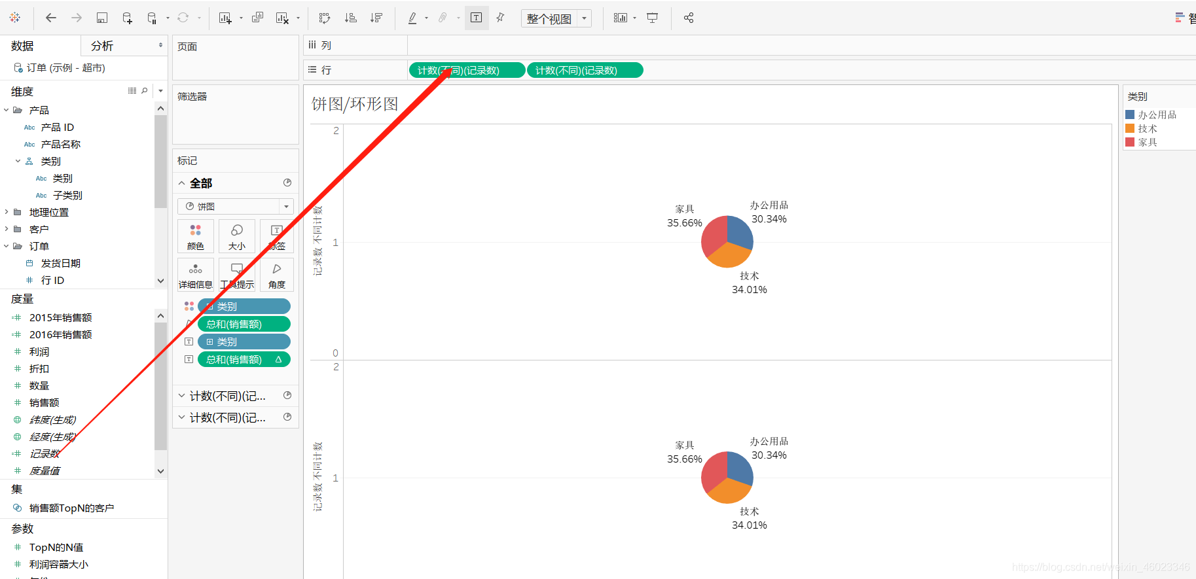
Task: Click the dimensions pane scrollbar down arrow
Action: [161, 281]
